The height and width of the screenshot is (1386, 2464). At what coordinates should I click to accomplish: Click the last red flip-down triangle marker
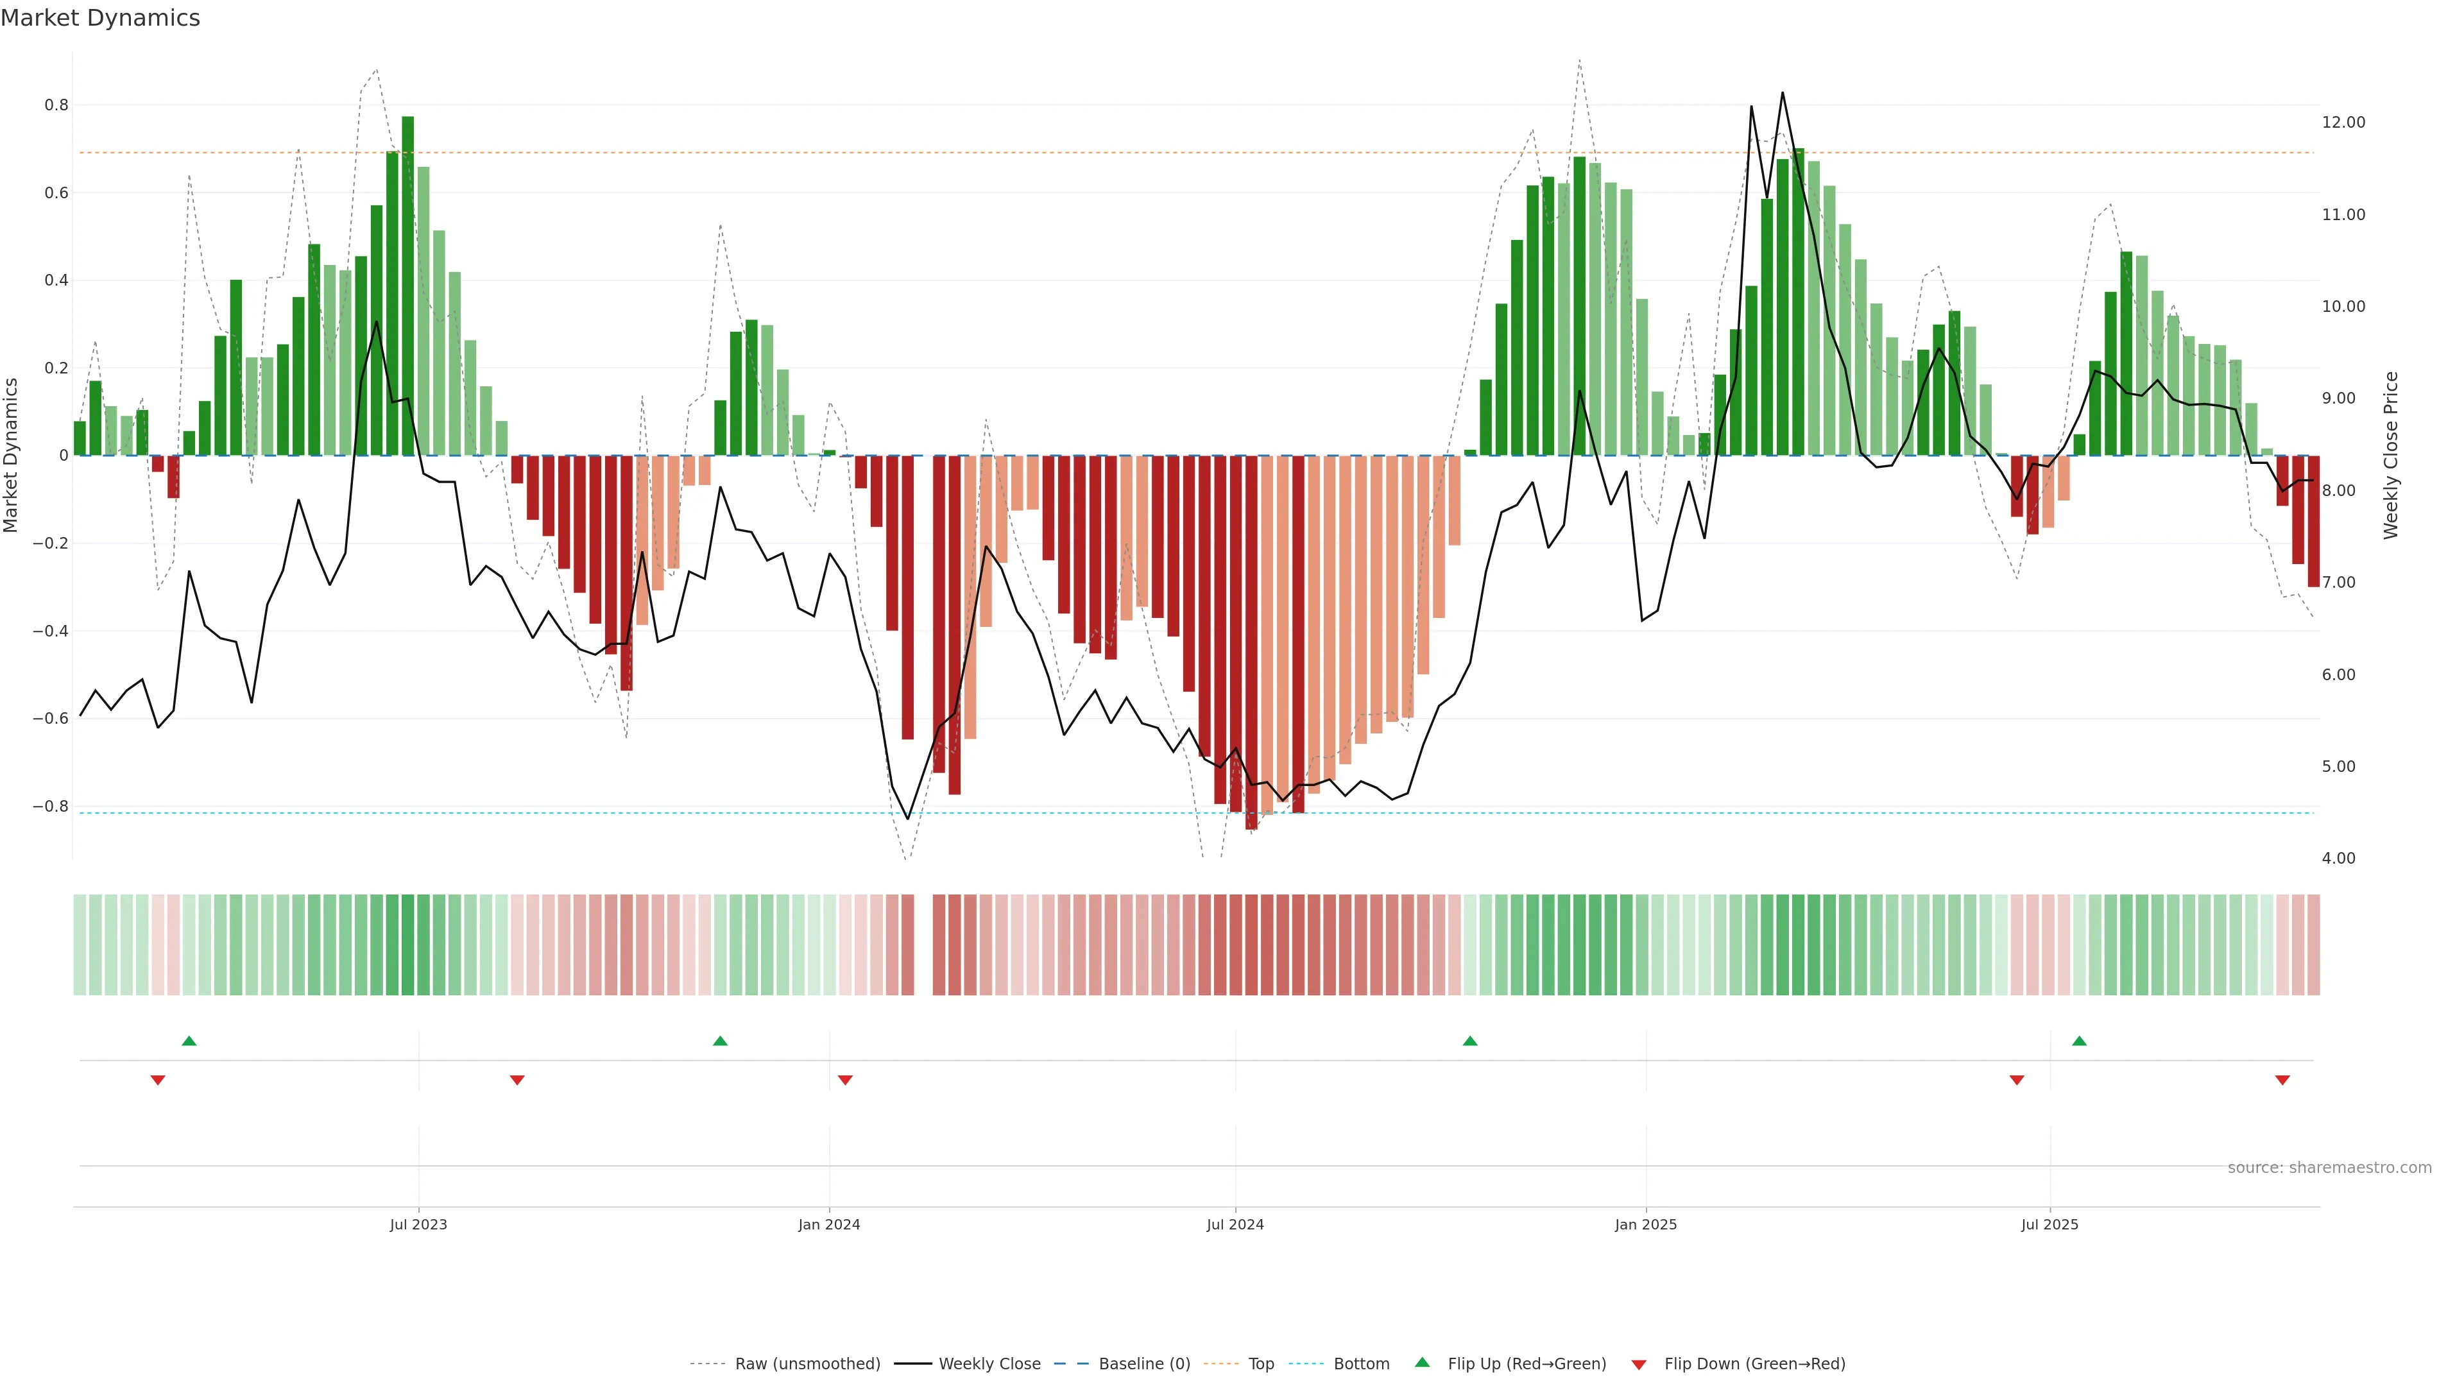(2282, 1080)
